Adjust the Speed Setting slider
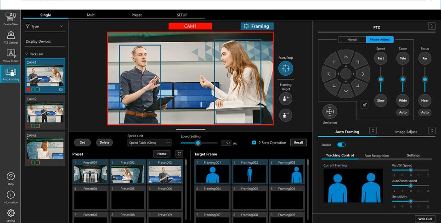 click(198, 143)
